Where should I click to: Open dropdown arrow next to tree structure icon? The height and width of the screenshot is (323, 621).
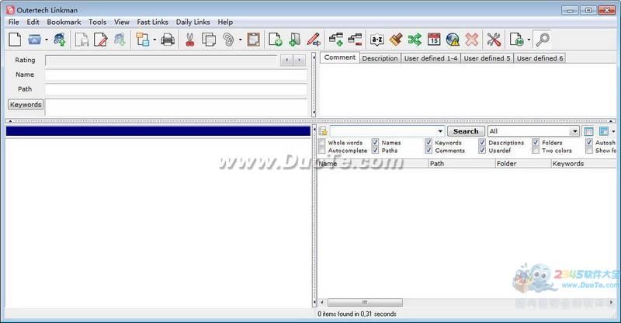[x=154, y=40]
